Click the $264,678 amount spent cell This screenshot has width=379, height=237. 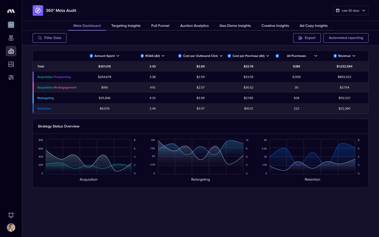104,77
